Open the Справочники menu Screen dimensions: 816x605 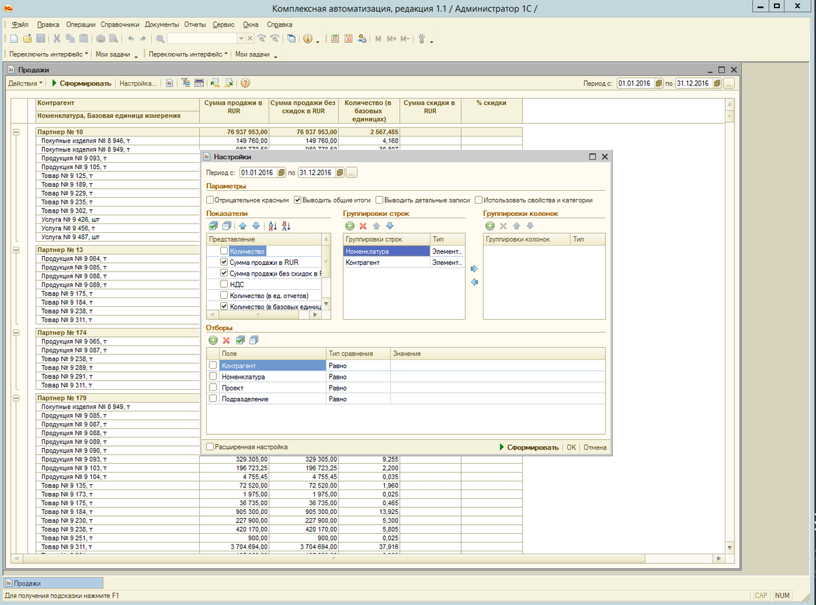120,24
